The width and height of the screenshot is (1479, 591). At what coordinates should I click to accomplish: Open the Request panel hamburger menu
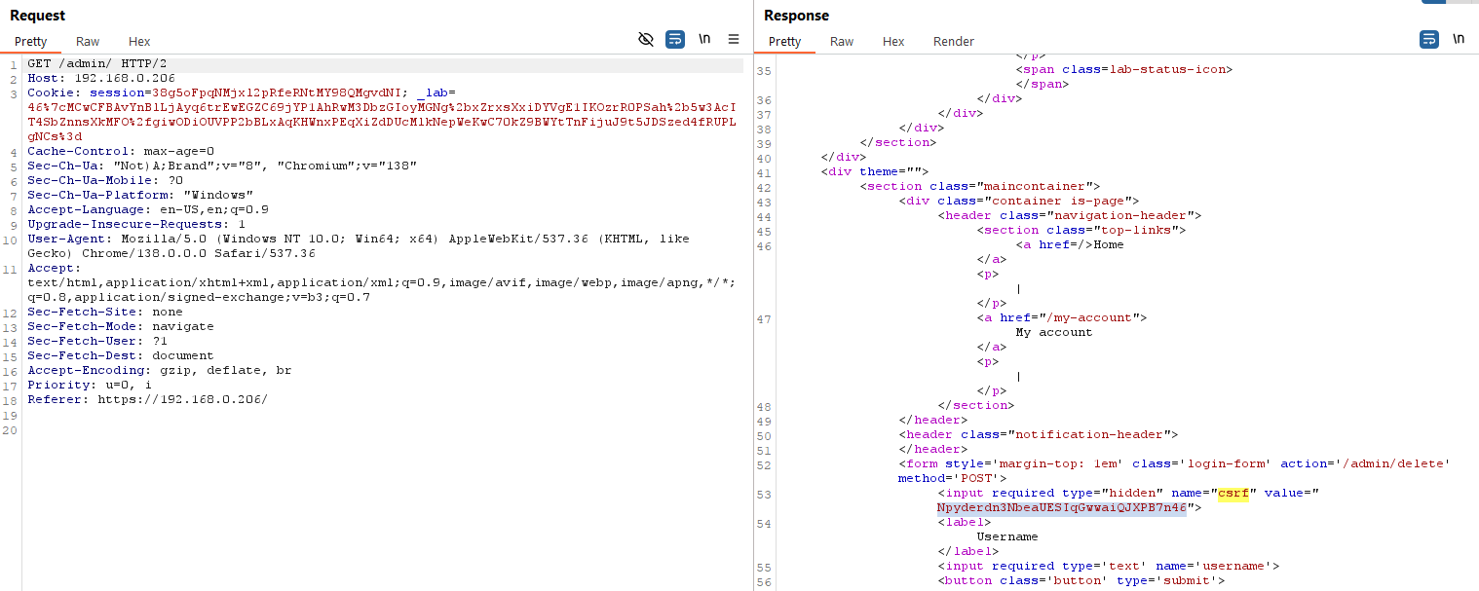[734, 39]
